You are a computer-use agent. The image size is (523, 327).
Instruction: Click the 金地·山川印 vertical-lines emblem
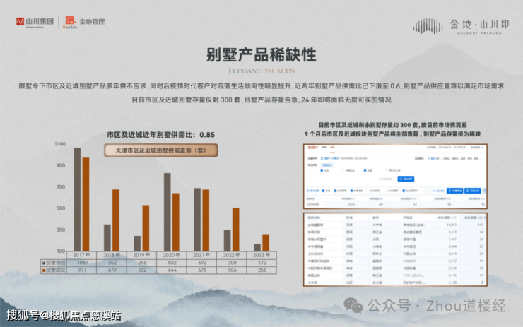[428, 26]
